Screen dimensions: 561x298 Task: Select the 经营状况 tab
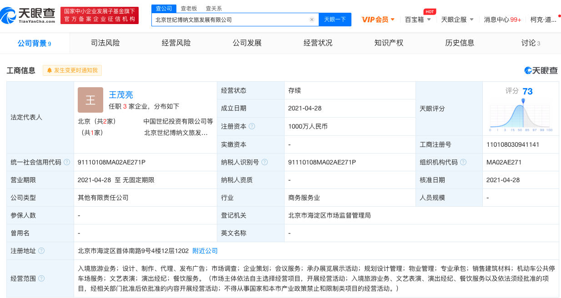coord(318,43)
